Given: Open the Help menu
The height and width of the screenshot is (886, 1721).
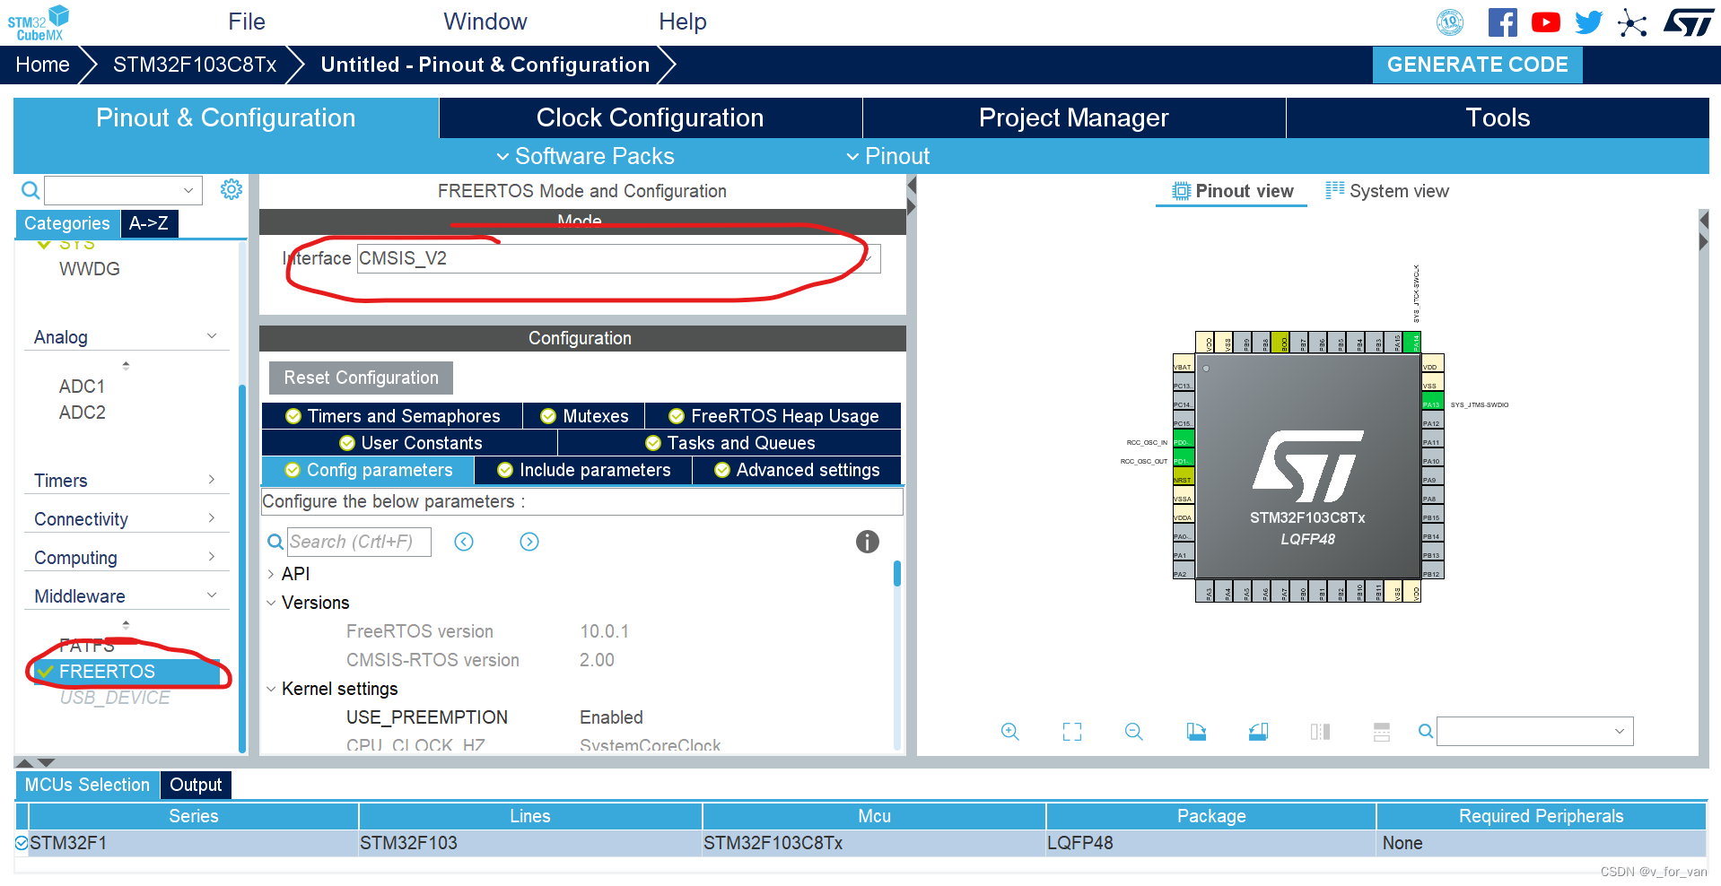Looking at the screenshot, I should (683, 22).
